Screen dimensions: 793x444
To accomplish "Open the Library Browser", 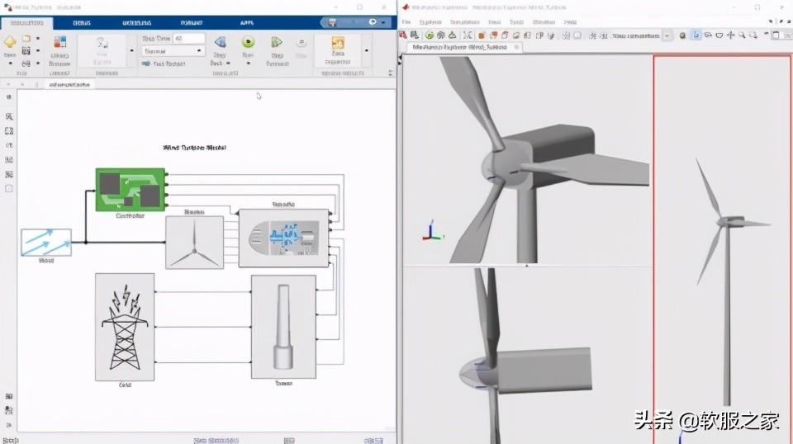I will coord(59,45).
